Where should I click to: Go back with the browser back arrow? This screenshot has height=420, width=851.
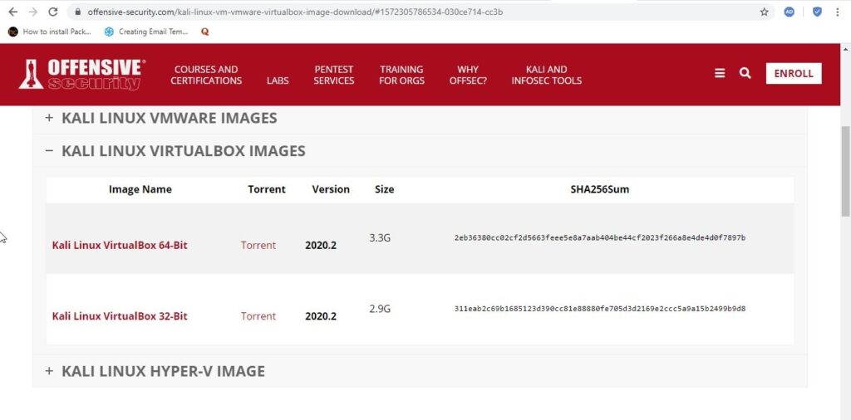pyautogui.click(x=13, y=12)
